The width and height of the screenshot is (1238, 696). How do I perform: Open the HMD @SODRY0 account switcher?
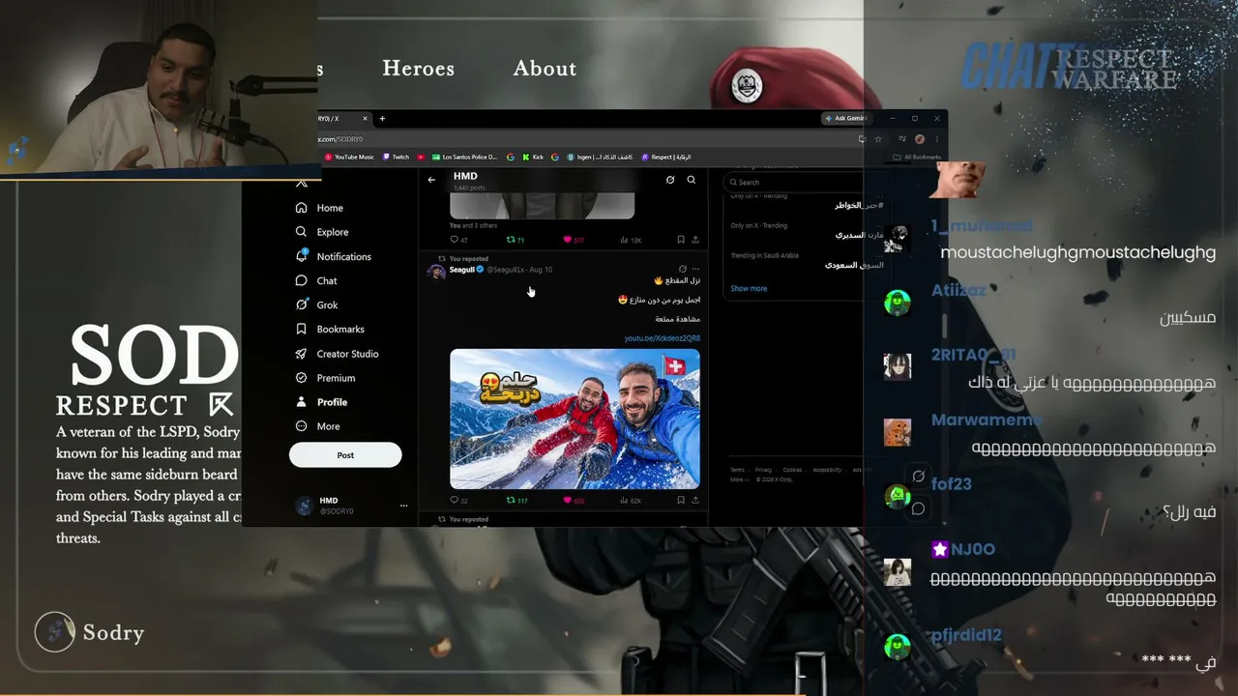[352, 506]
